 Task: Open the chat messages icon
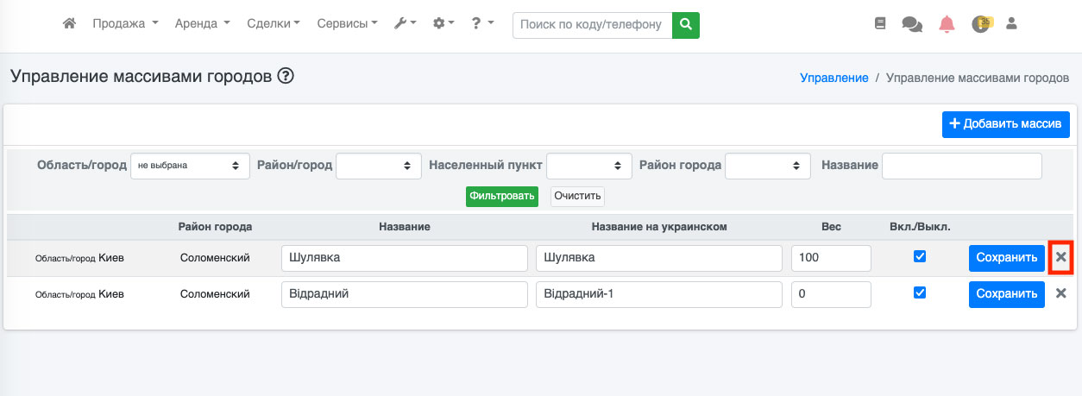pyautogui.click(x=912, y=24)
